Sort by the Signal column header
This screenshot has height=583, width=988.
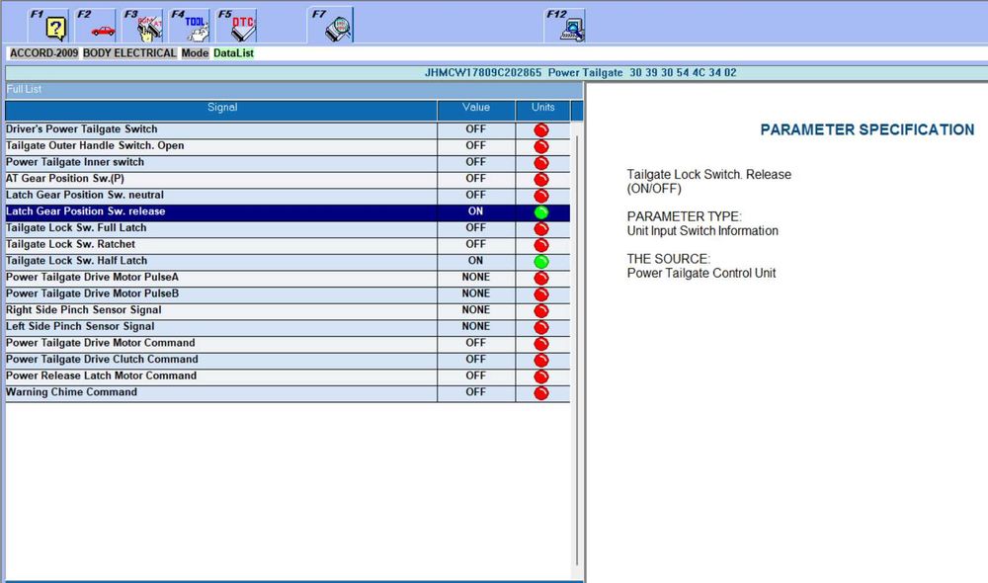(221, 108)
